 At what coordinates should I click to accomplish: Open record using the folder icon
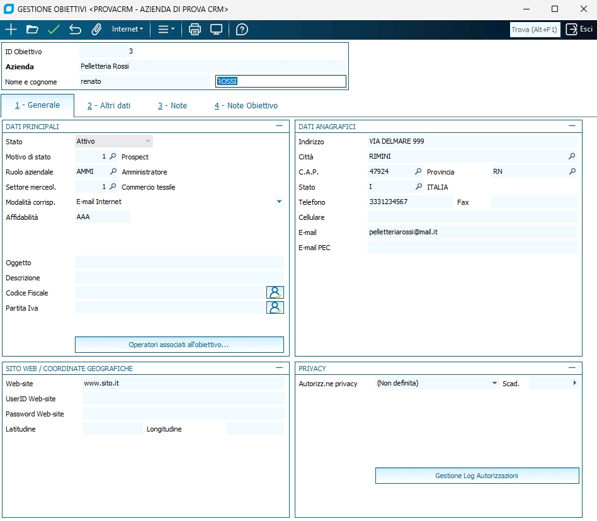(32, 30)
